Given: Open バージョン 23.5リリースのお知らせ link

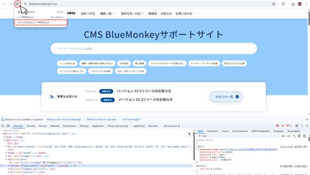Looking at the screenshot, I should coord(144,91).
